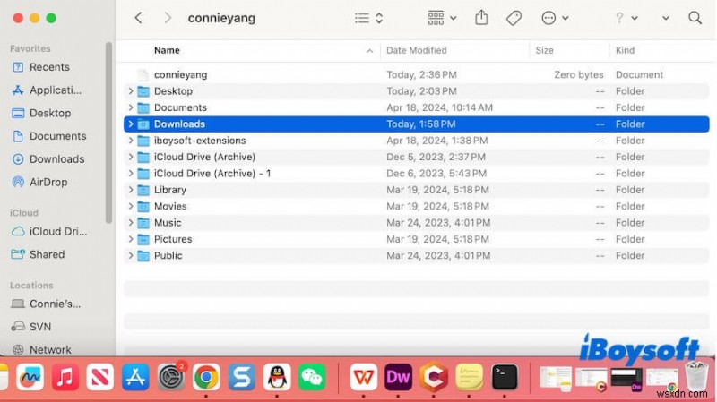Use the sidebar vertical scrollbar
Viewport: 717px width, 402px height.
[108, 133]
